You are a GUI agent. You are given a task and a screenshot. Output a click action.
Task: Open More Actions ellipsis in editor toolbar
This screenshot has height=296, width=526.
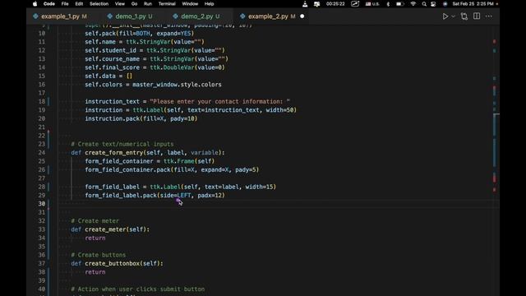[x=489, y=16]
